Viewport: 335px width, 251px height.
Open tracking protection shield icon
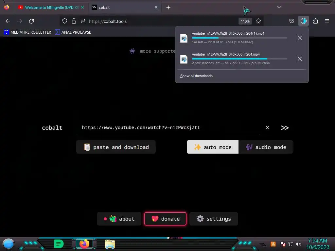click(65, 21)
